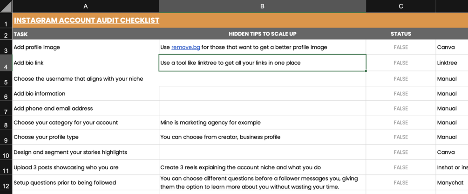468x194 pixels.
Task: Select column C header
Action: (x=400, y=6)
